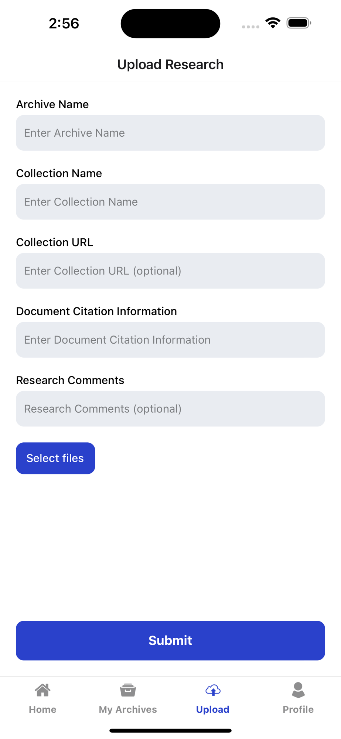Tap the Home tab label
Screen dimensions: 341x739
[x=42, y=709]
